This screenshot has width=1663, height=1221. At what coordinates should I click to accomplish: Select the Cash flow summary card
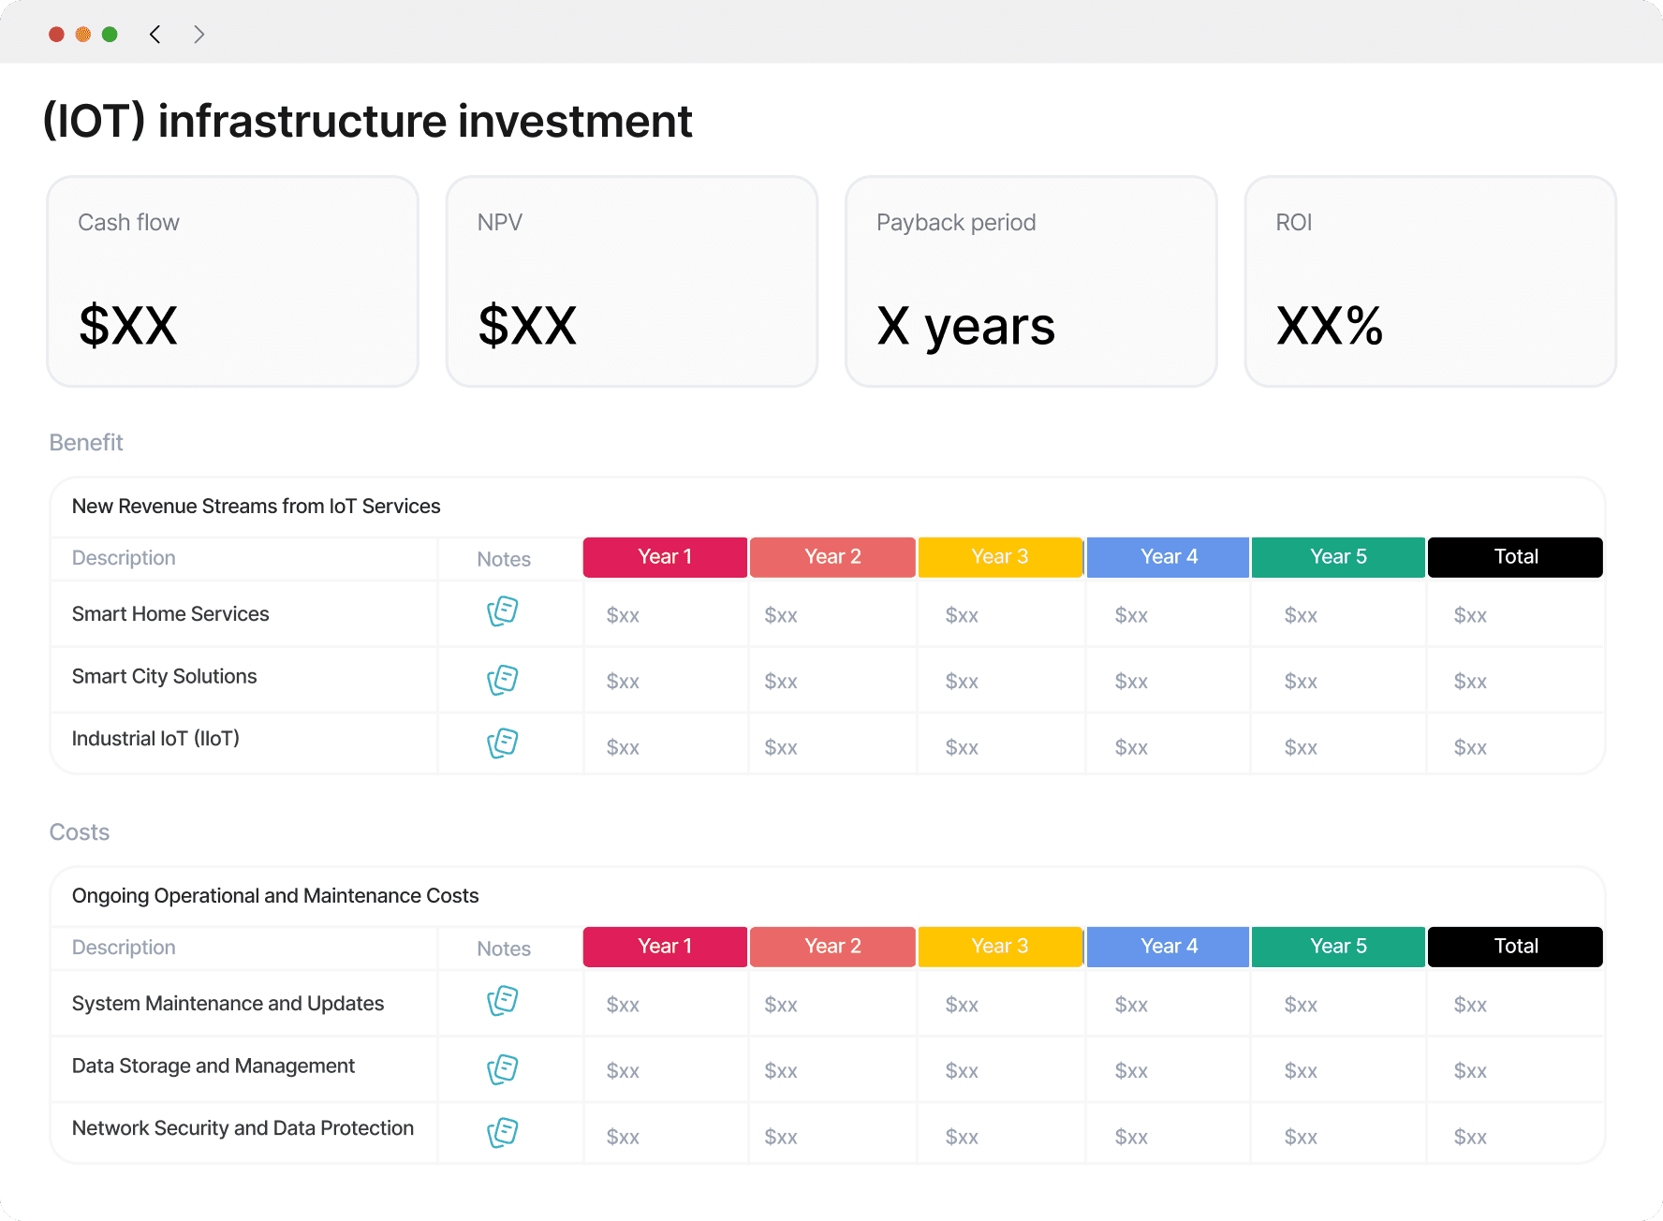[232, 281]
